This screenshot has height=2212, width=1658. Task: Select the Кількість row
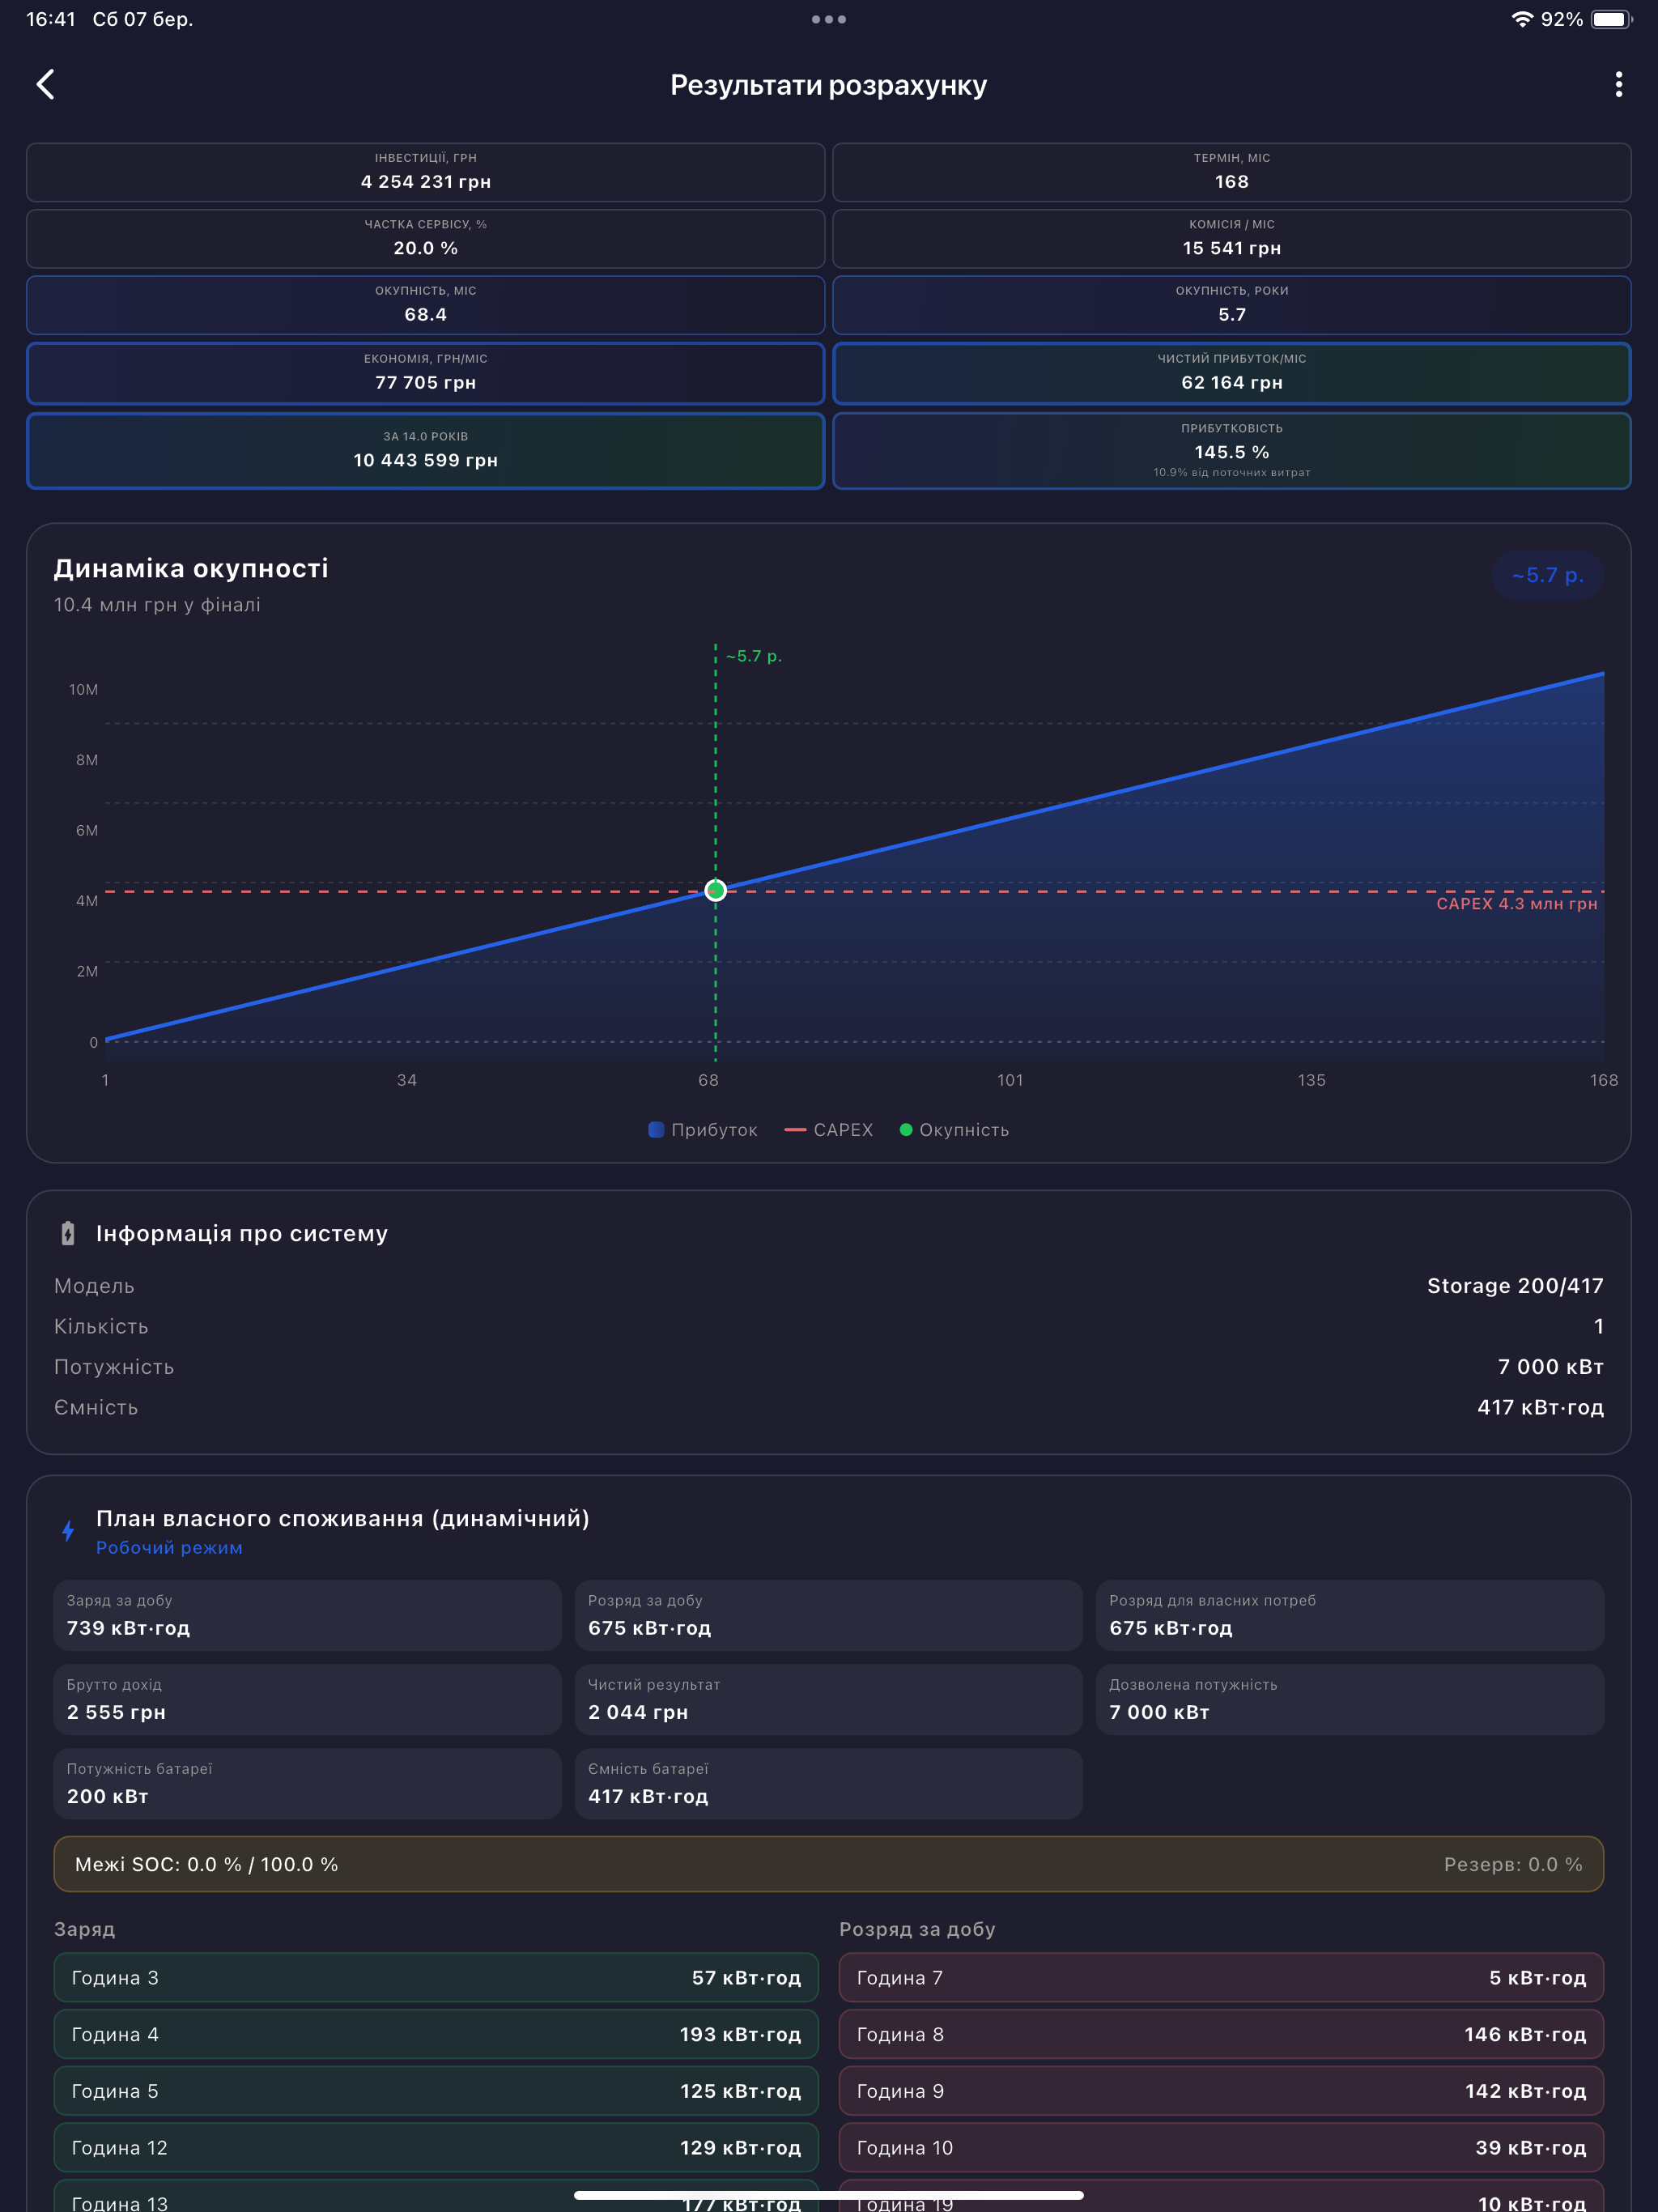point(829,1326)
